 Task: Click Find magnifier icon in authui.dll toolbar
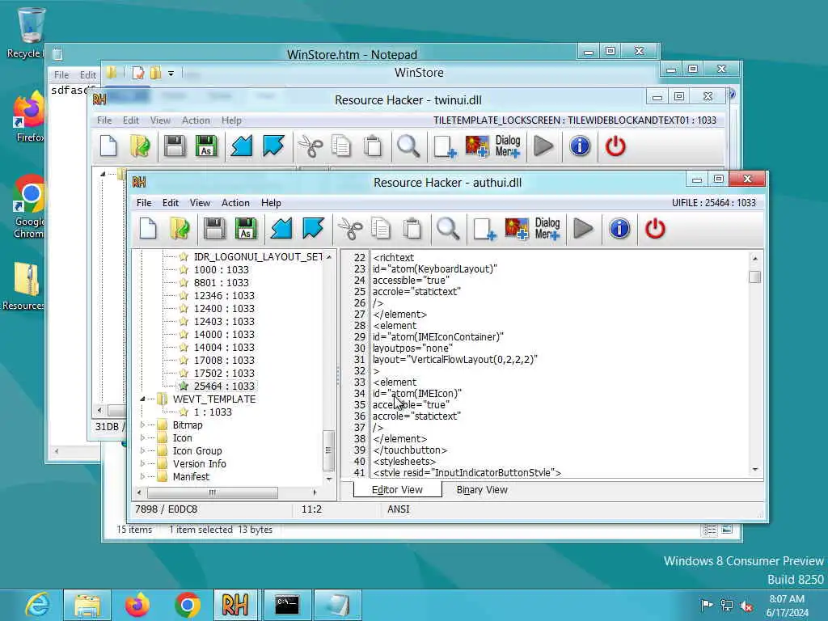pos(448,229)
